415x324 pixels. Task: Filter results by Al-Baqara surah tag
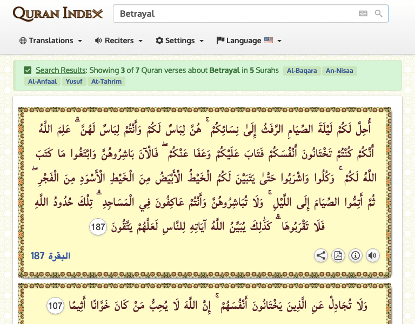[x=302, y=71]
